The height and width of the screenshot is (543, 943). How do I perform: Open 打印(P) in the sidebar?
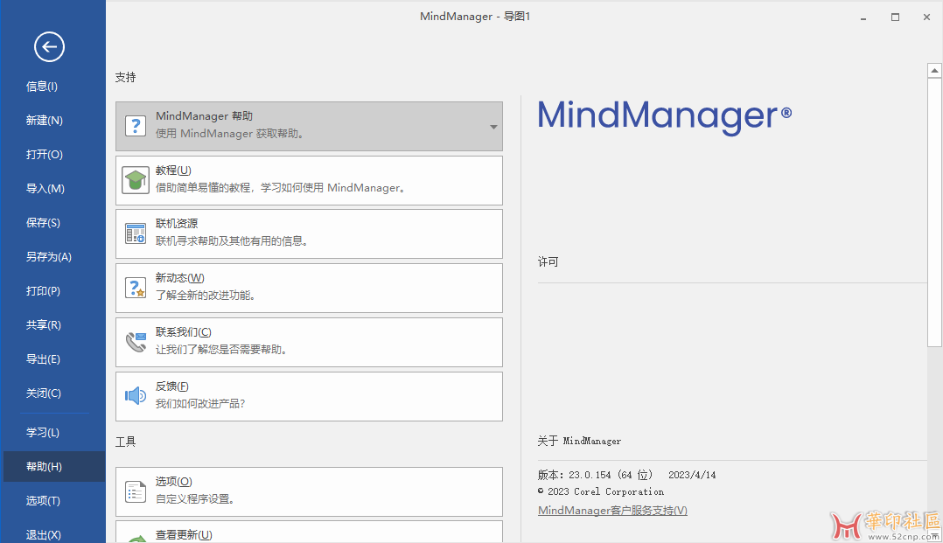(x=44, y=291)
